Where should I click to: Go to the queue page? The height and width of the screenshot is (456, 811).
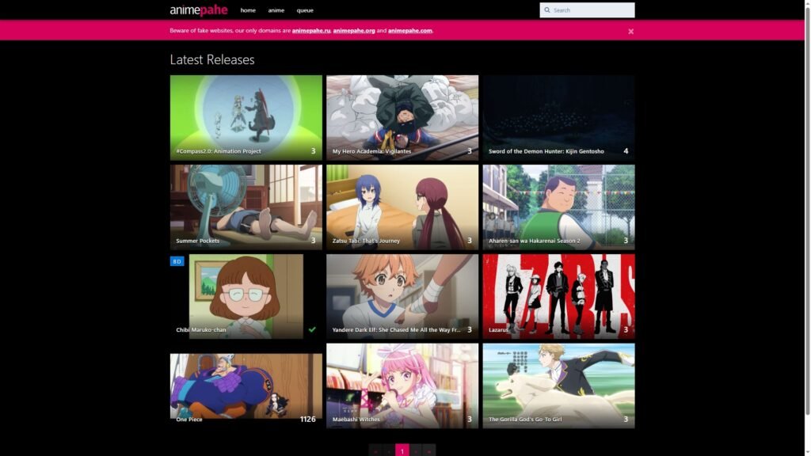[305, 10]
